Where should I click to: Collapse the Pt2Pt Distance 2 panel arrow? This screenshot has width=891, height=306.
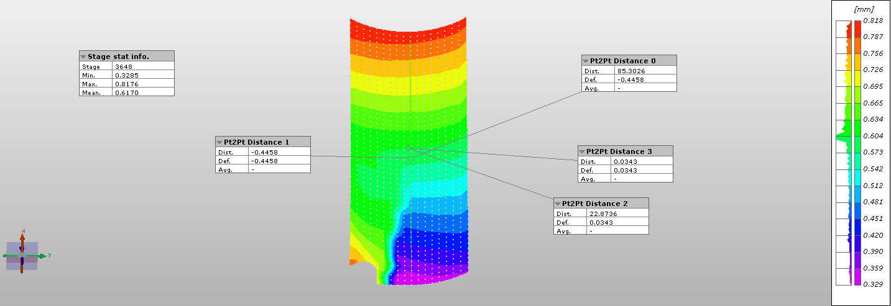[558, 204]
